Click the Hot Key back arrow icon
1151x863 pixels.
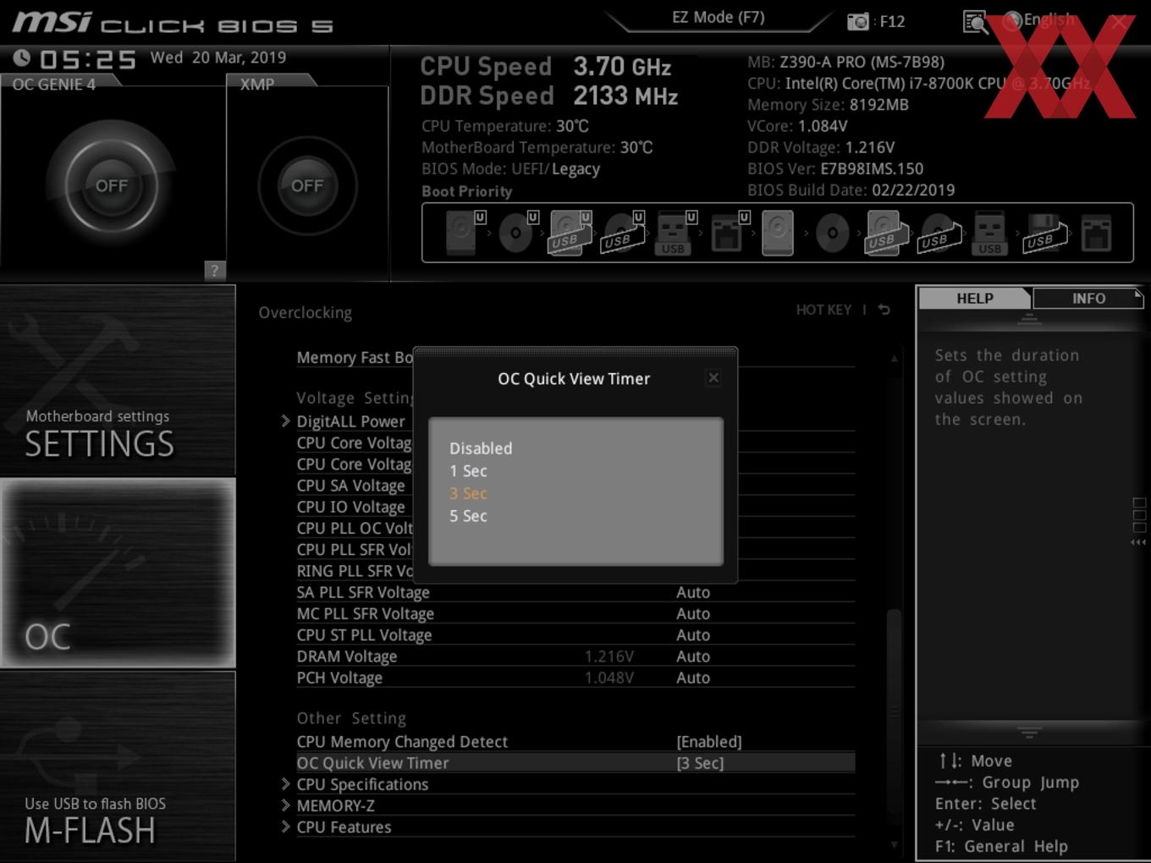pyautogui.click(x=884, y=310)
